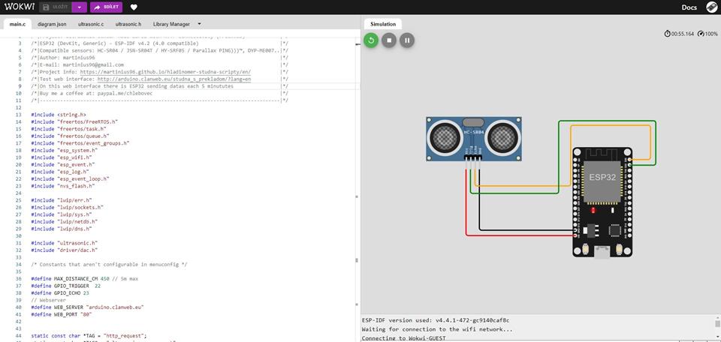Switch to diagram.json tab
The image size is (721, 342).
click(x=53, y=24)
